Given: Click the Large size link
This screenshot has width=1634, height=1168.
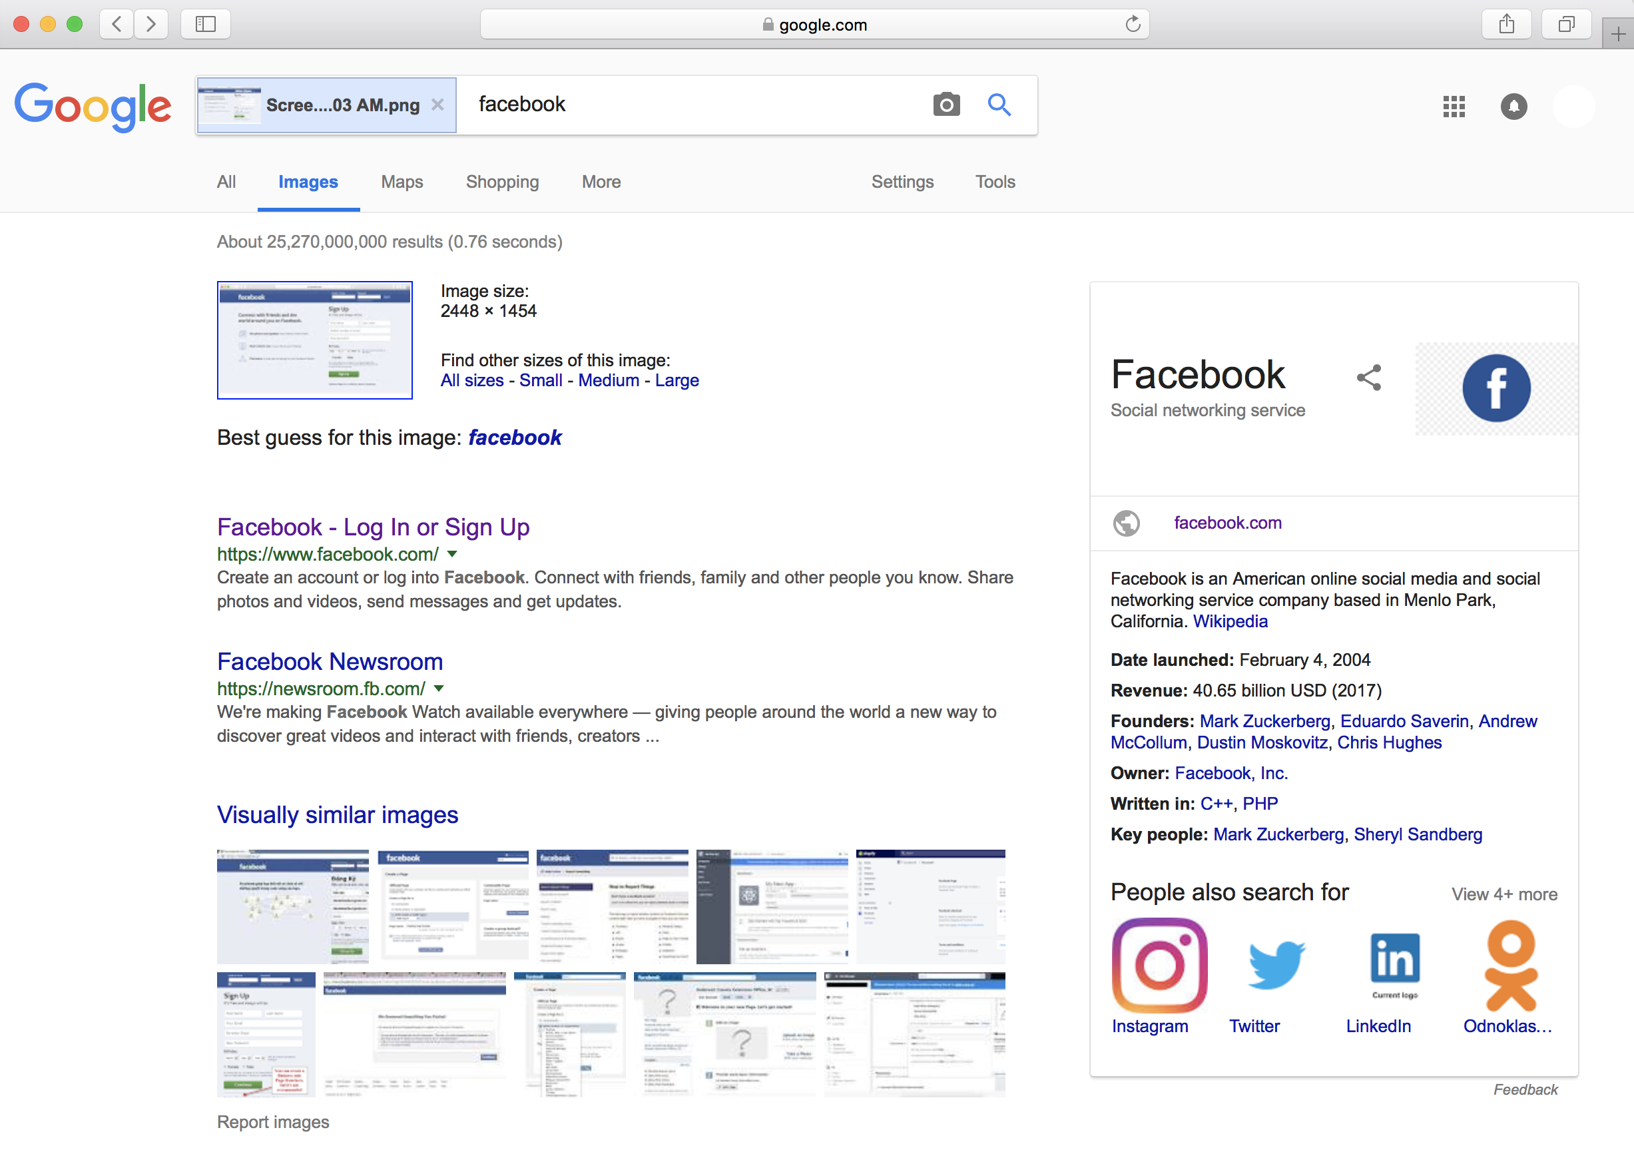Looking at the screenshot, I should 677,380.
